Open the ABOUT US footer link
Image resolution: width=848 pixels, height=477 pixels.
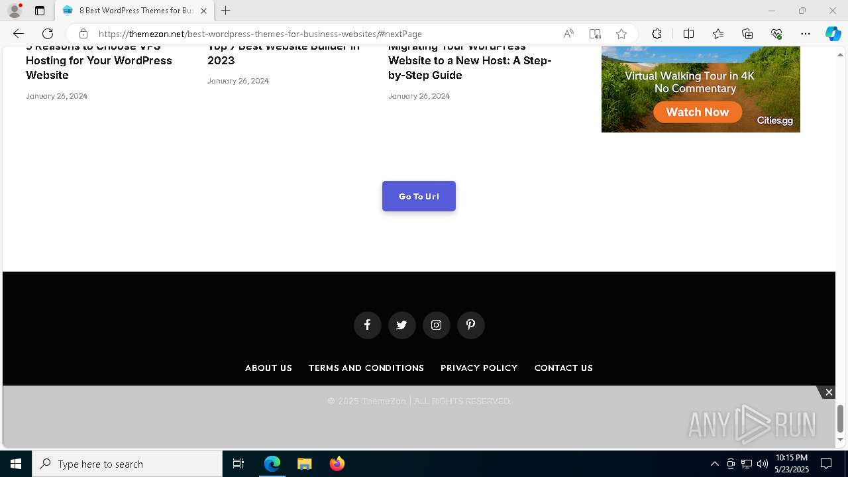268,368
